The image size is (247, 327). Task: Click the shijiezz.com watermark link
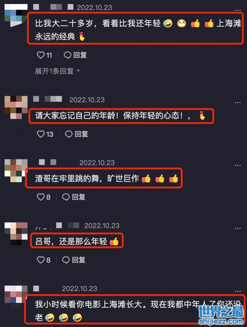[x=221, y=321]
